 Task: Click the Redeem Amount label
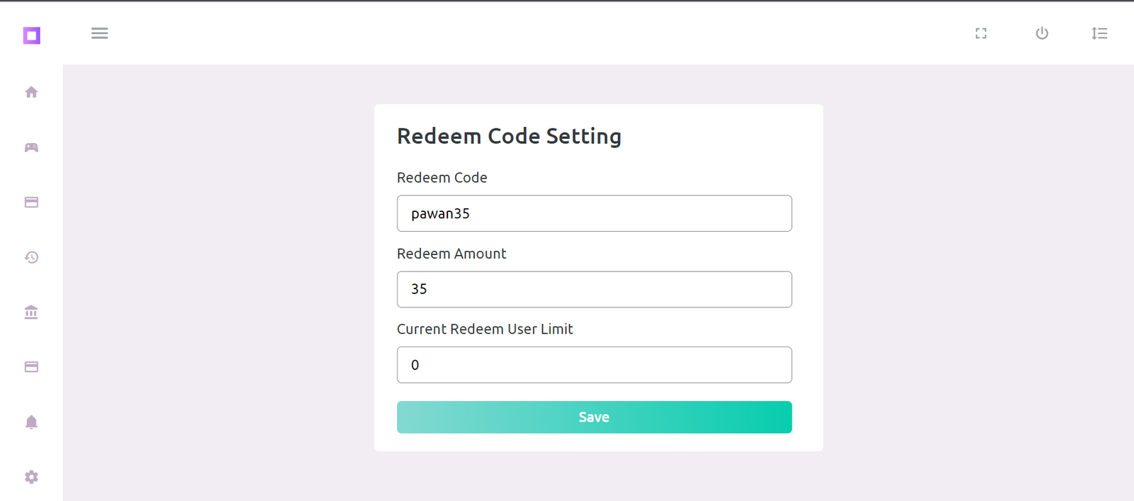(x=451, y=254)
